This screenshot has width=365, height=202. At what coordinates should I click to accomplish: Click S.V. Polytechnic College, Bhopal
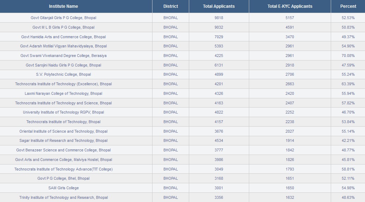coord(63,74)
